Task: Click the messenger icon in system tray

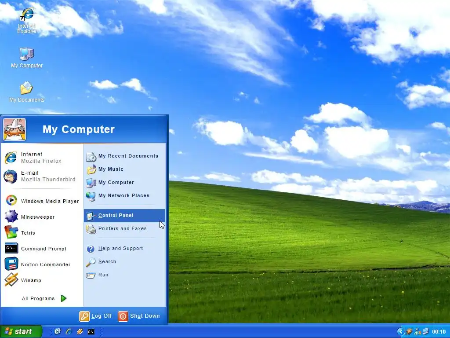Action: [417, 331]
